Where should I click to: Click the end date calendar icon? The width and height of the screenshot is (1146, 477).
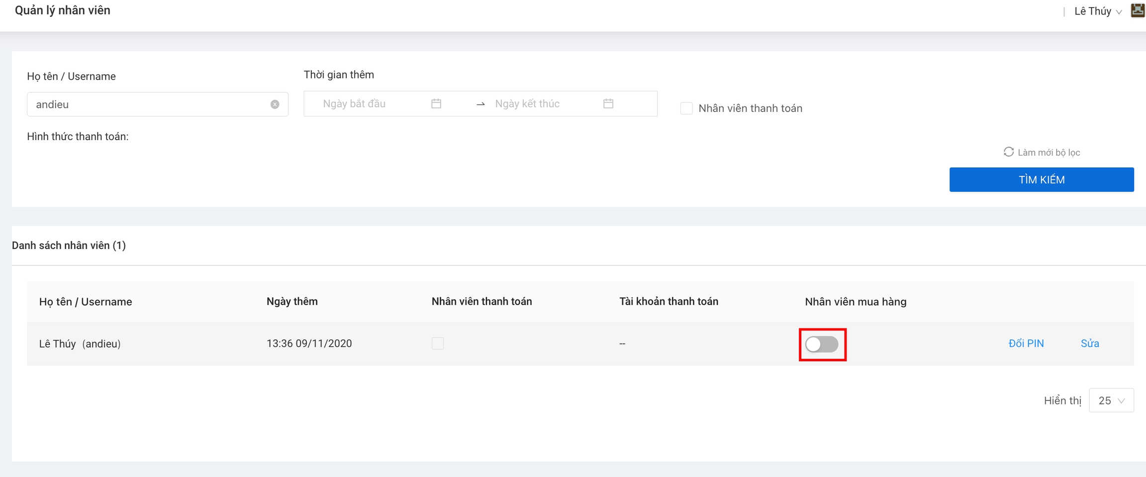(608, 103)
